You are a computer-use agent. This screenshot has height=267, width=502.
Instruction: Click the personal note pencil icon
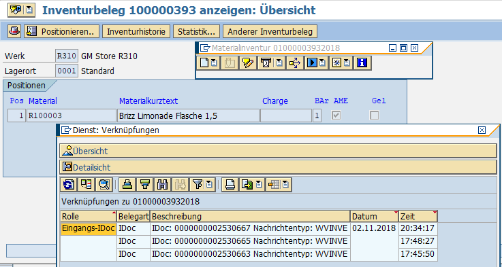[x=247, y=63]
